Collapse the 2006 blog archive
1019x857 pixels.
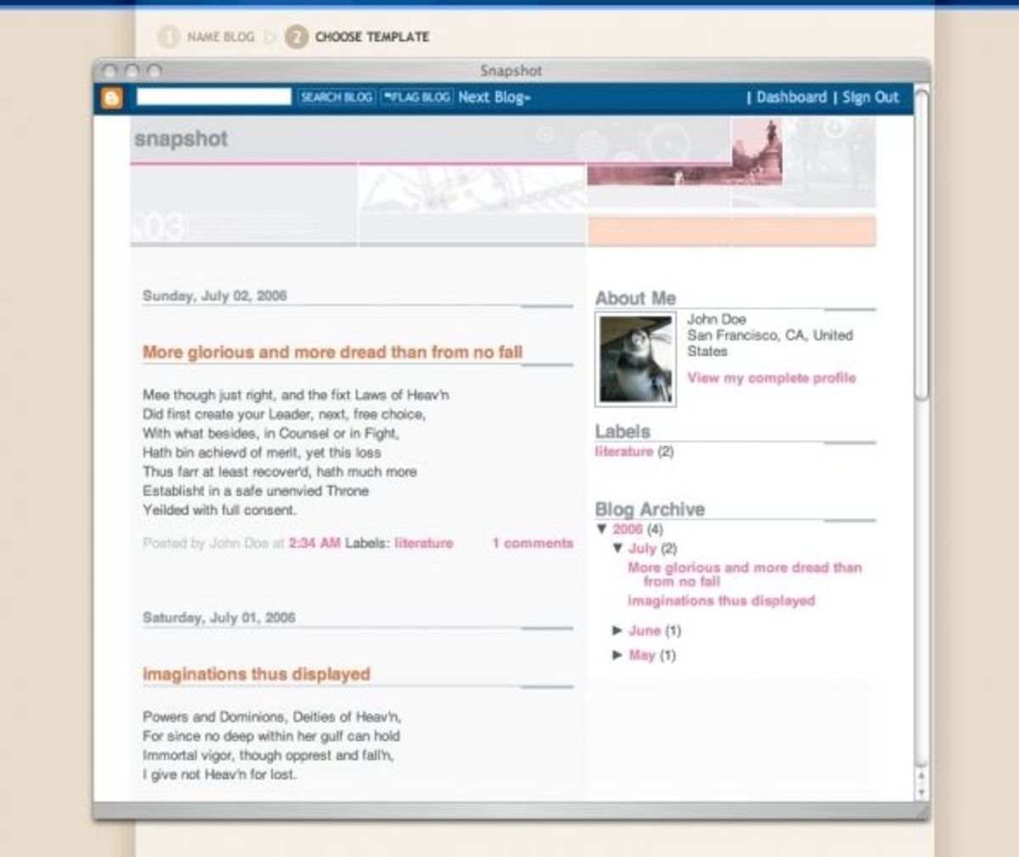(x=603, y=528)
